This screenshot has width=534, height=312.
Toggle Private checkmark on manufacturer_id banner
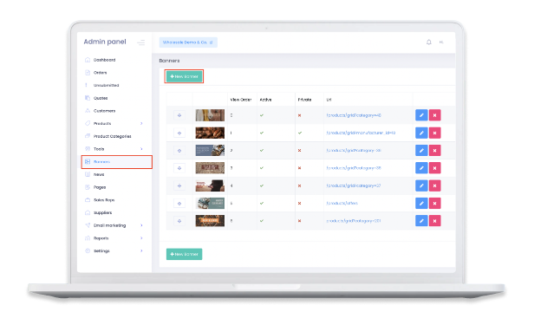coord(300,133)
